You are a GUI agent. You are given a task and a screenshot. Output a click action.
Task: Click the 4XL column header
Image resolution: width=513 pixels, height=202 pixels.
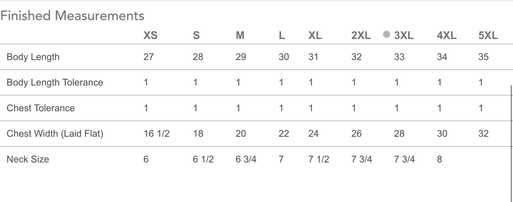click(x=447, y=35)
